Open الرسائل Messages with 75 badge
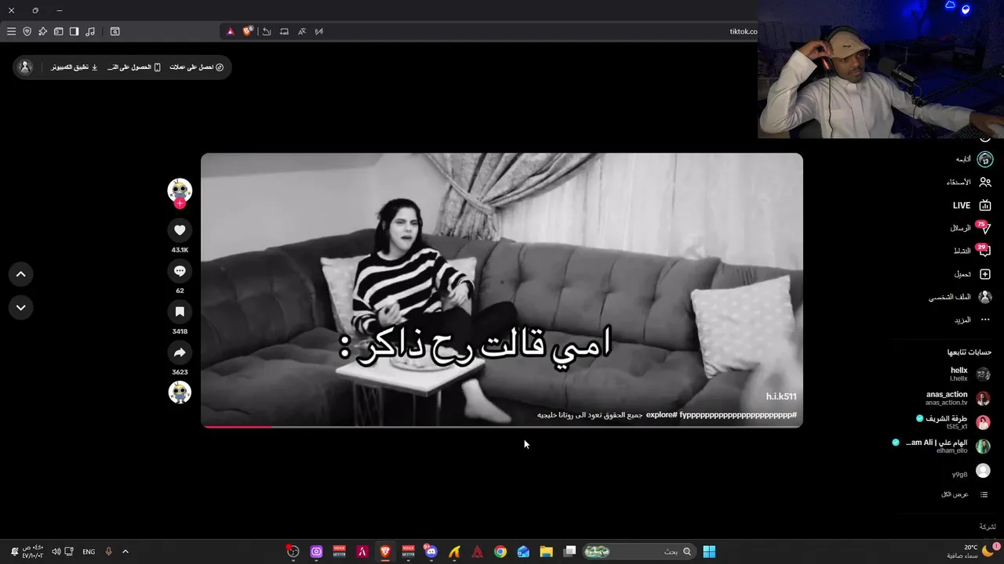The height and width of the screenshot is (564, 1004). [x=970, y=228]
